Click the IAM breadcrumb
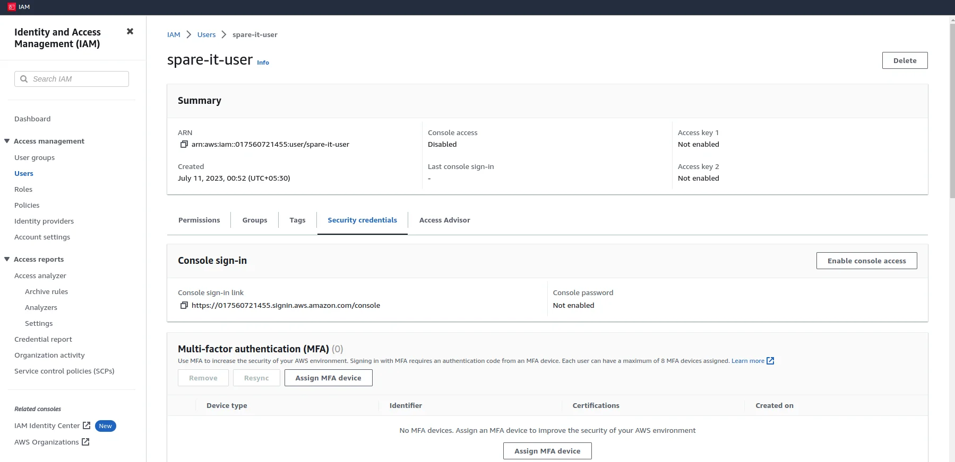Viewport: 955px width, 462px height. [174, 34]
